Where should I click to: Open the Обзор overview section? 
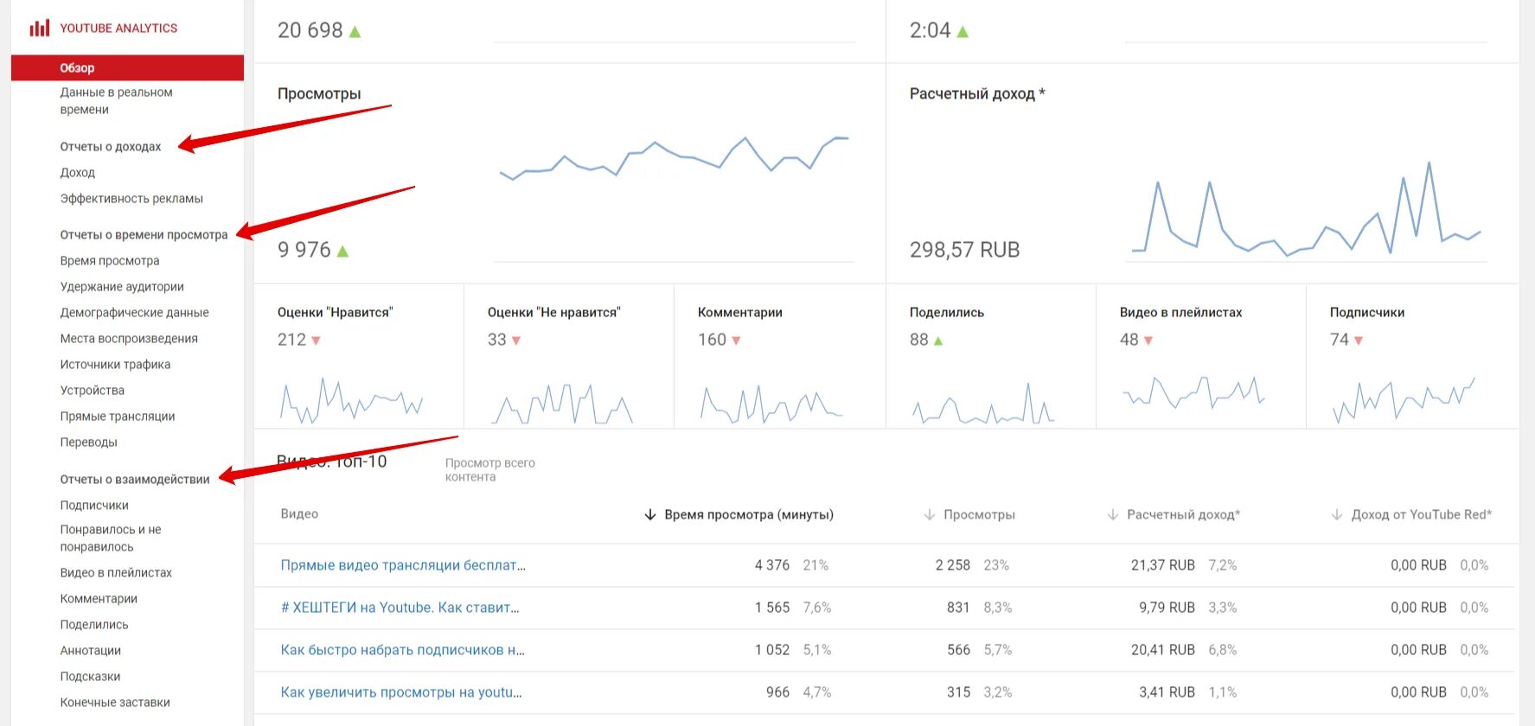[x=127, y=67]
